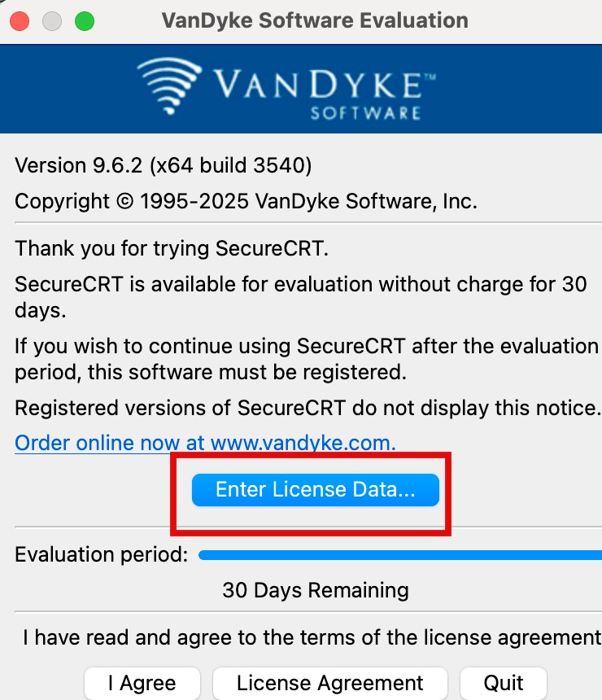This screenshot has width=602, height=700.
Task: Click the evaluation period progress bar
Action: (400, 555)
